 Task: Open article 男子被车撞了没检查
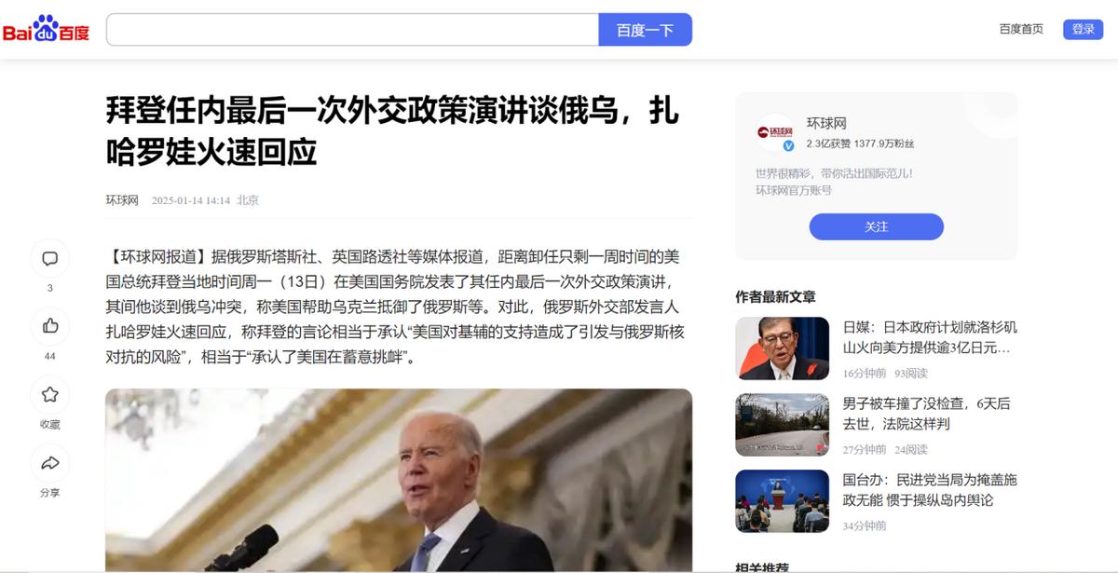point(926,414)
